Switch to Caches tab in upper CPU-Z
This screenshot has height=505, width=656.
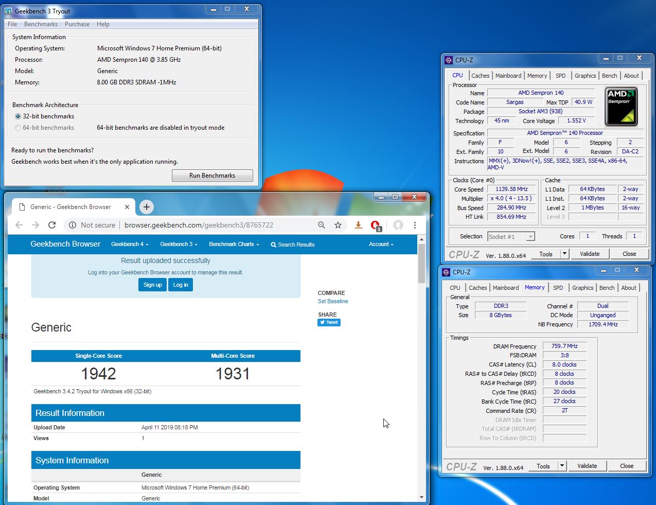coord(481,76)
